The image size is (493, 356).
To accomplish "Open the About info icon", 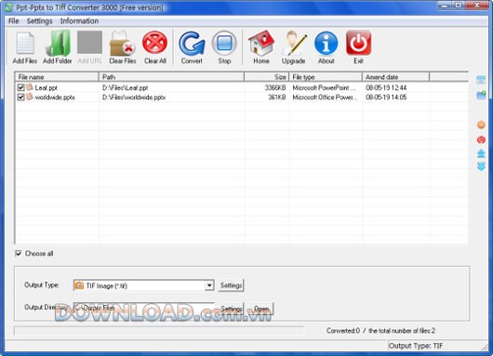I will point(326,44).
